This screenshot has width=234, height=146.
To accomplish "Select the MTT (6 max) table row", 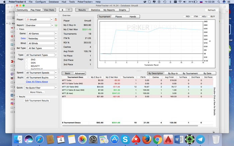I will tap(137, 93).
